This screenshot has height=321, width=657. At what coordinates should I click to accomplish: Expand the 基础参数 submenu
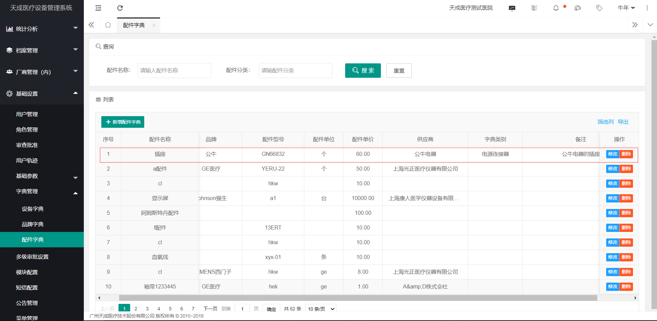(x=42, y=176)
